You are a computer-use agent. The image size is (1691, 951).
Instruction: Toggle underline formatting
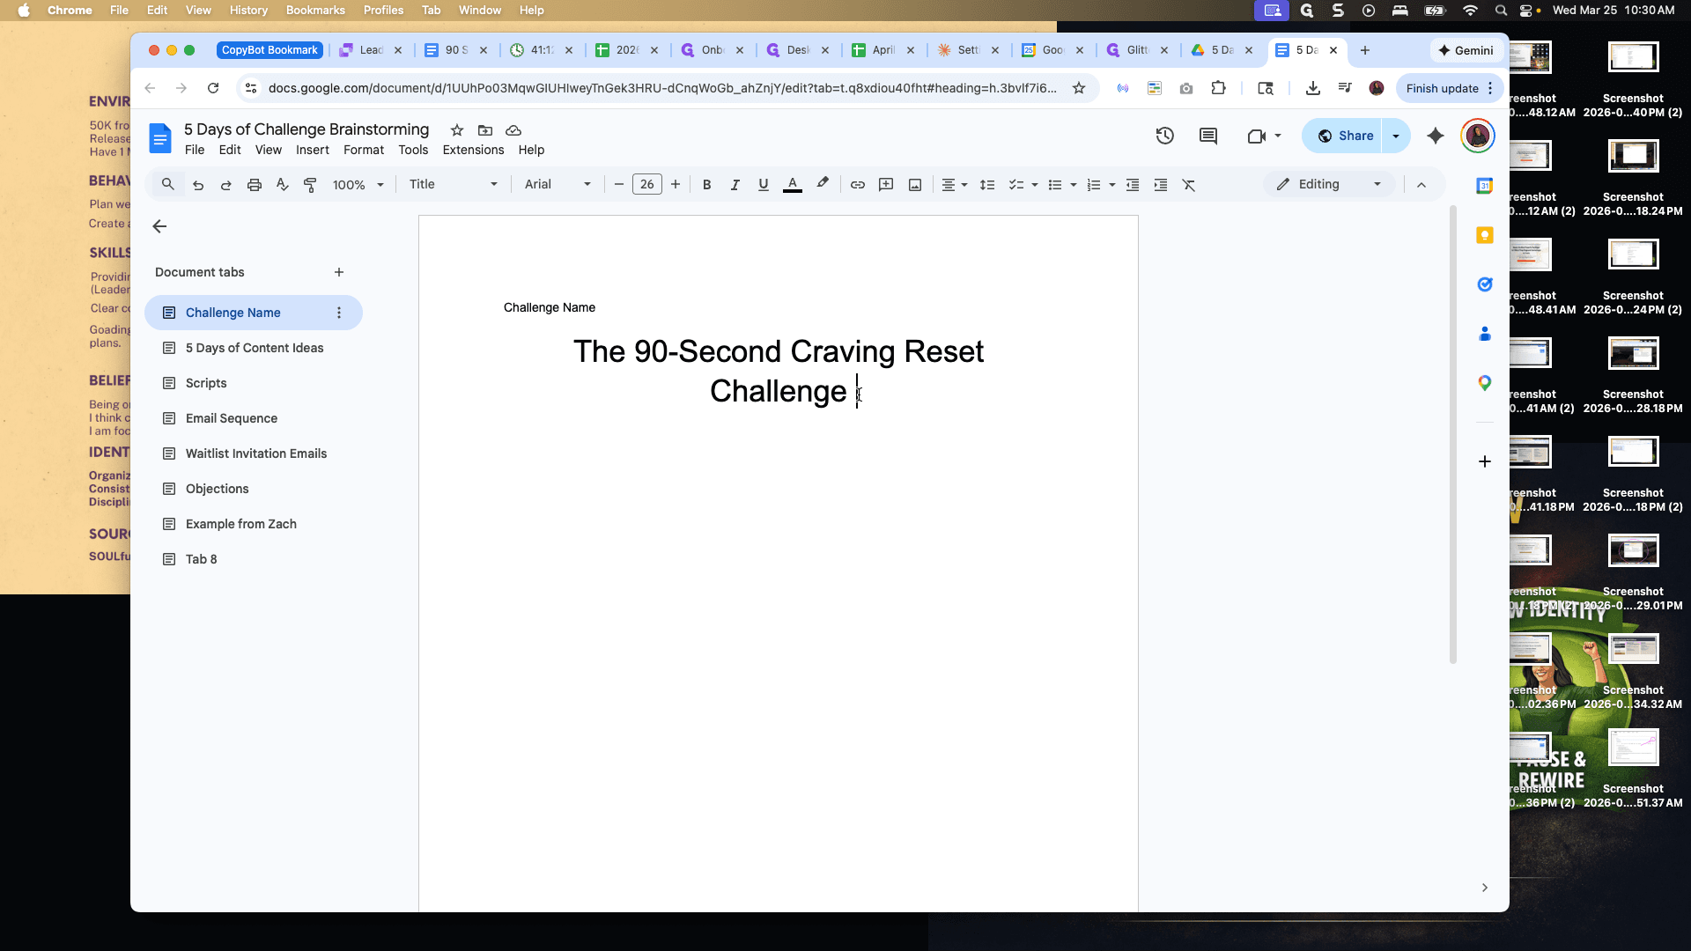point(763,185)
